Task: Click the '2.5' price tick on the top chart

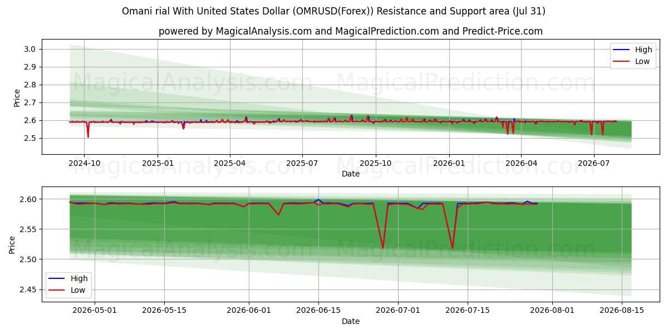Action: coord(30,138)
